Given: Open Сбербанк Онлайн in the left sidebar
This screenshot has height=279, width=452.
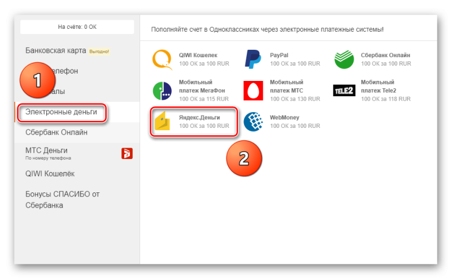Looking at the screenshot, I should 56,132.
